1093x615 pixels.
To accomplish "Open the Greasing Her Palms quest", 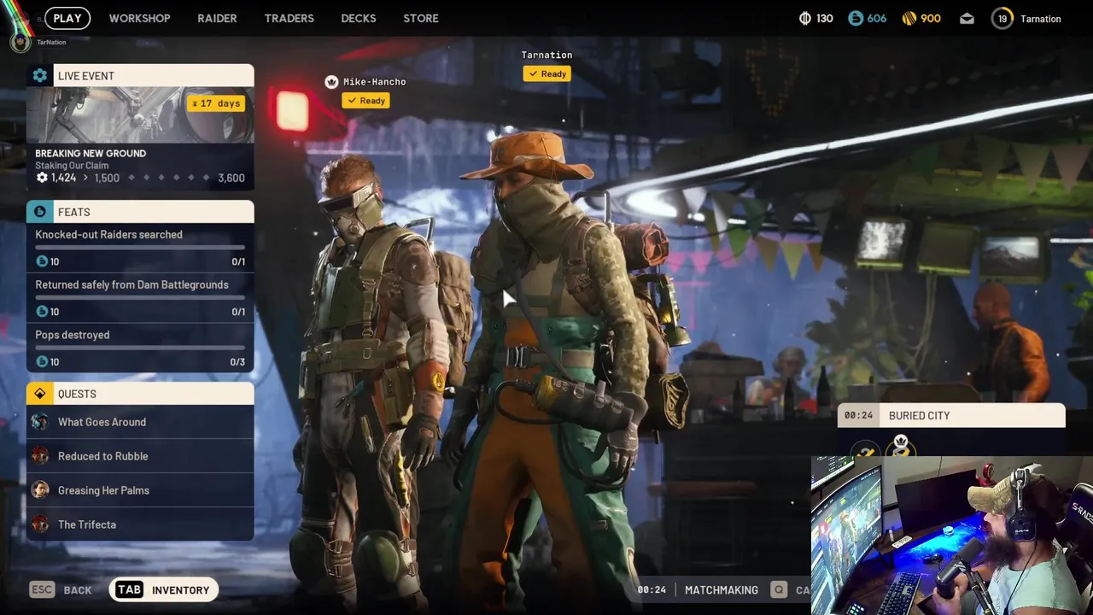I will (x=140, y=490).
